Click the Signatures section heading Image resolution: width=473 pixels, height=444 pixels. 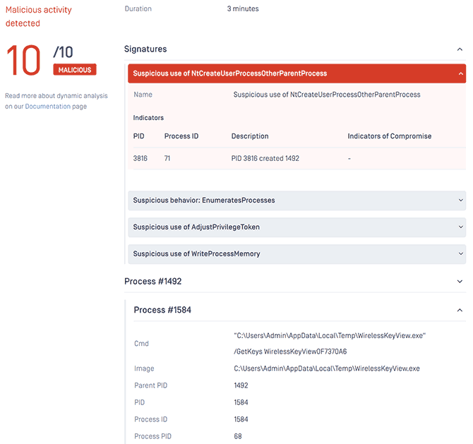145,49
